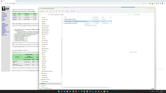Click Links in 7-Zip site menu
This screenshot has width=166, height=93.
point(3,20)
